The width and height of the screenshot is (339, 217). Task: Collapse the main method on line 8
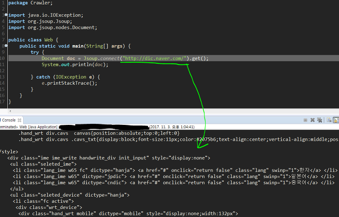coord(6,46)
